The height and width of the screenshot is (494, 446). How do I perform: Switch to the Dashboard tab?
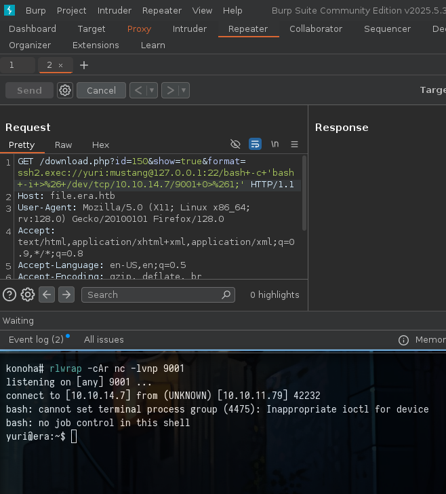tap(33, 28)
